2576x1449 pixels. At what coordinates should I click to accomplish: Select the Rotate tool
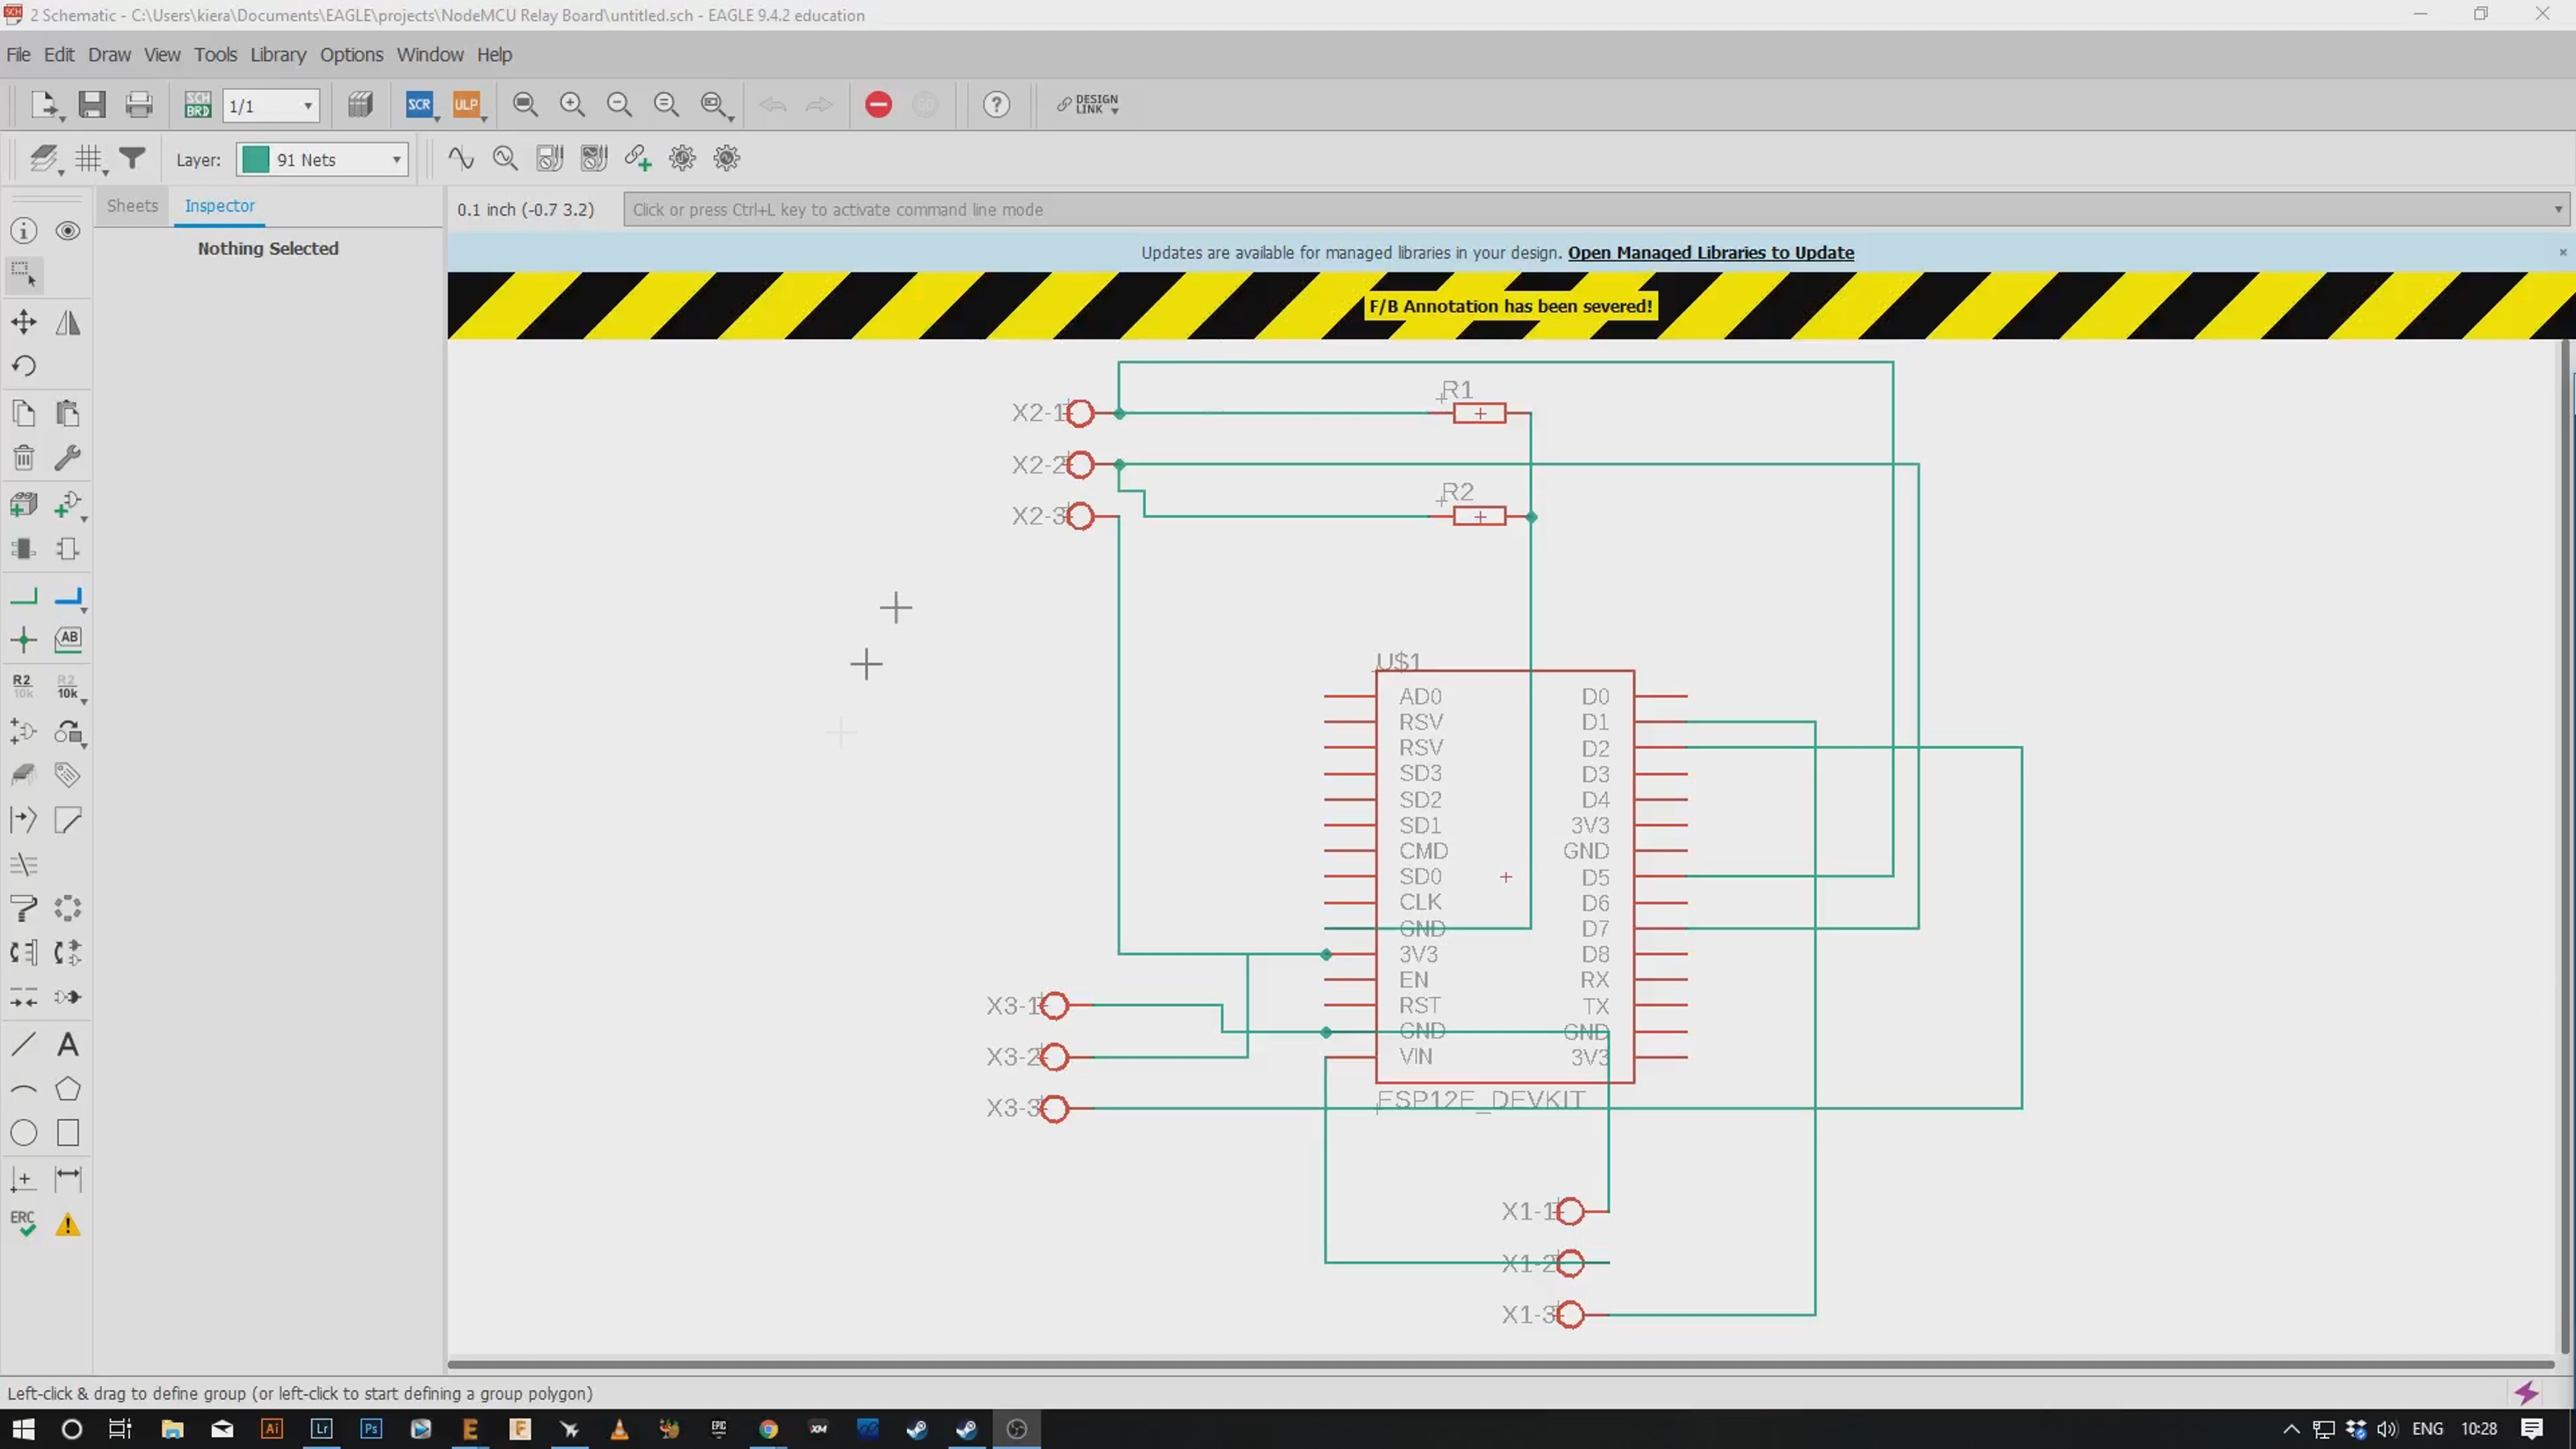tap(23, 366)
